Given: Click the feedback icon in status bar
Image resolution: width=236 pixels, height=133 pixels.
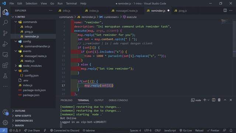Looking at the screenshot, I should [x=225, y=130].
